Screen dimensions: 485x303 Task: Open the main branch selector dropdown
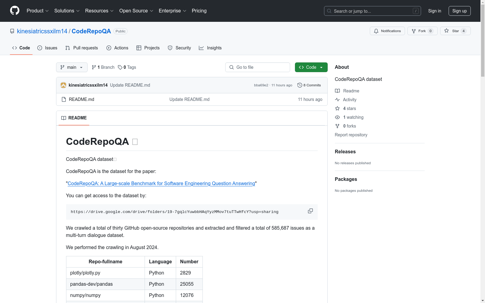[72, 67]
